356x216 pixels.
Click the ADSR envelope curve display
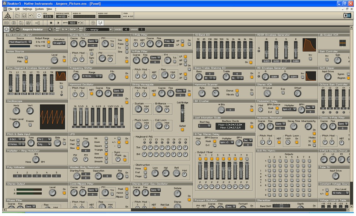click(309, 45)
